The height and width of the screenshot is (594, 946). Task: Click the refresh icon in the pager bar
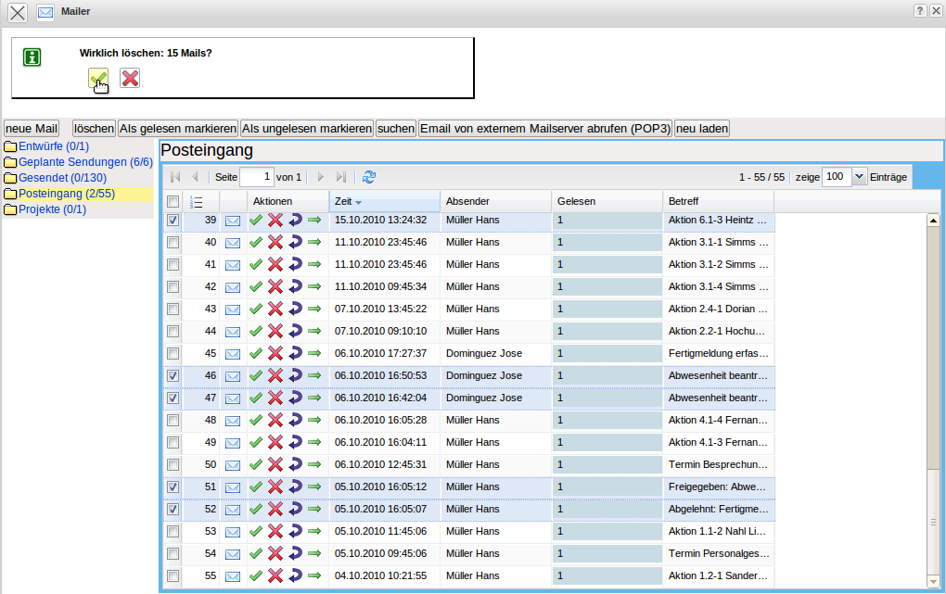pos(369,176)
